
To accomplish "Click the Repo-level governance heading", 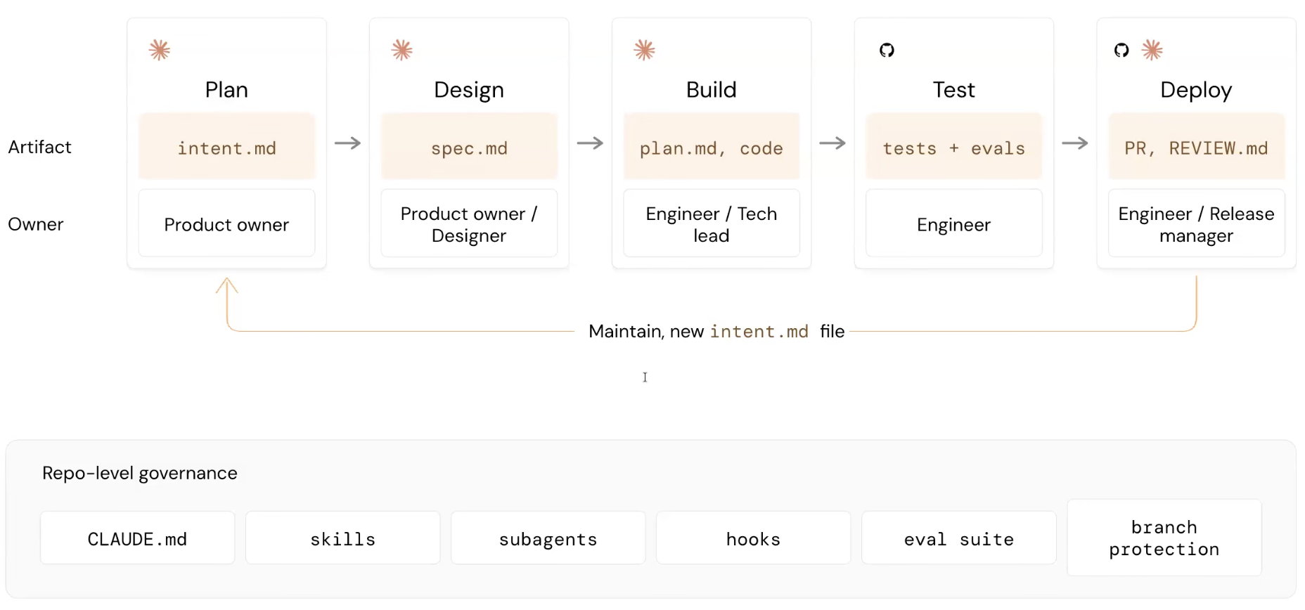I will coord(140,473).
